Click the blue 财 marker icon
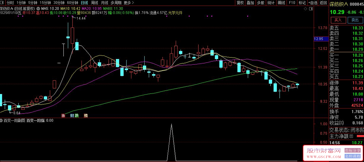364x162 pixels. 72,116
